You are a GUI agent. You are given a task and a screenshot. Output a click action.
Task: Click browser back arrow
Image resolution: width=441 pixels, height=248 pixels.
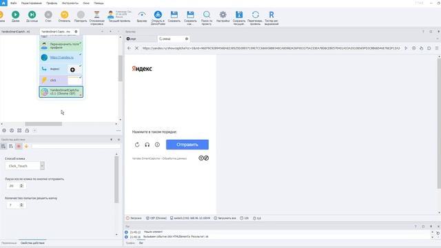tap(129, 48)
